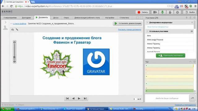This screenshot has width=198, height=111.
Task: Jump to the last slide
Action: (85, 99)
